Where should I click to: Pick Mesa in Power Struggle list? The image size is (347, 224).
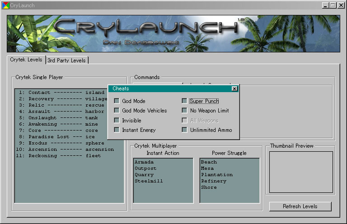point(230,168)
